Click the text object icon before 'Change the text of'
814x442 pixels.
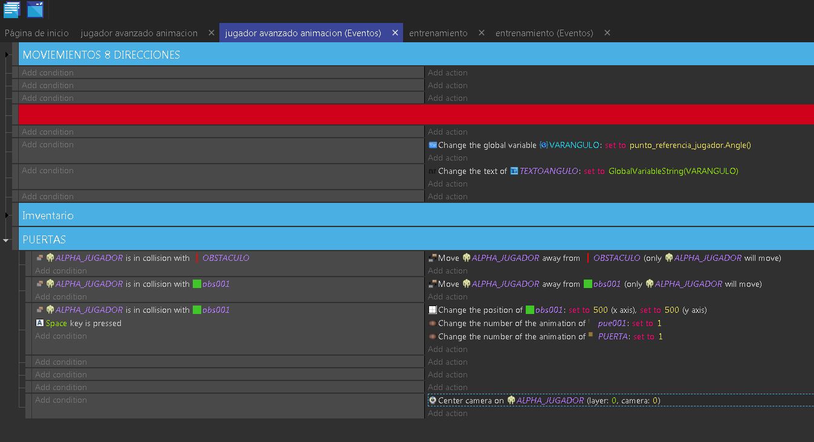(x=432, y=171)
